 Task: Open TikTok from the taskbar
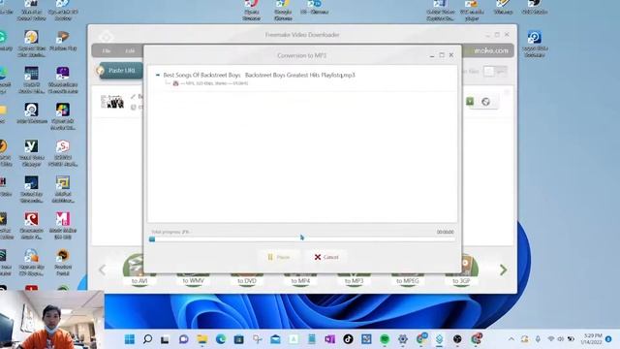point(348,339)
